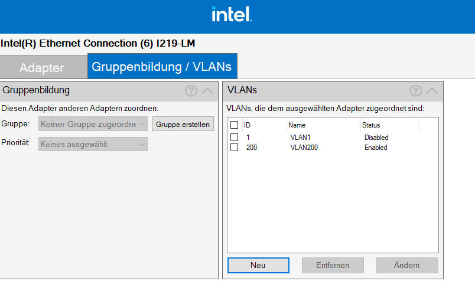Image resolution: width=475 pixels, height=294 pixels.
Task: Check the VLAN1 row checkbox
Action: coord(234,137)
